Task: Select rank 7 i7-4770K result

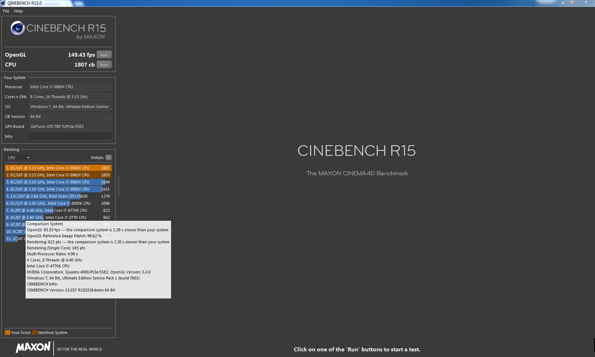Action: (x=58, y=210)
